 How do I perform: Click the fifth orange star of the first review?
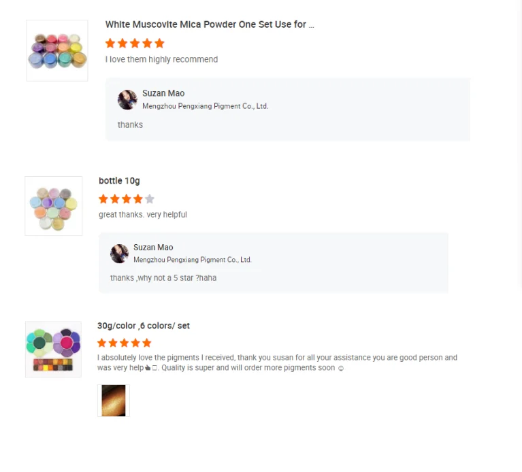coord(159,44)
